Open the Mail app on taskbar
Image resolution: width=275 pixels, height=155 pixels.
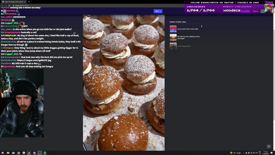pyautogui.click(x=13, y=153)
